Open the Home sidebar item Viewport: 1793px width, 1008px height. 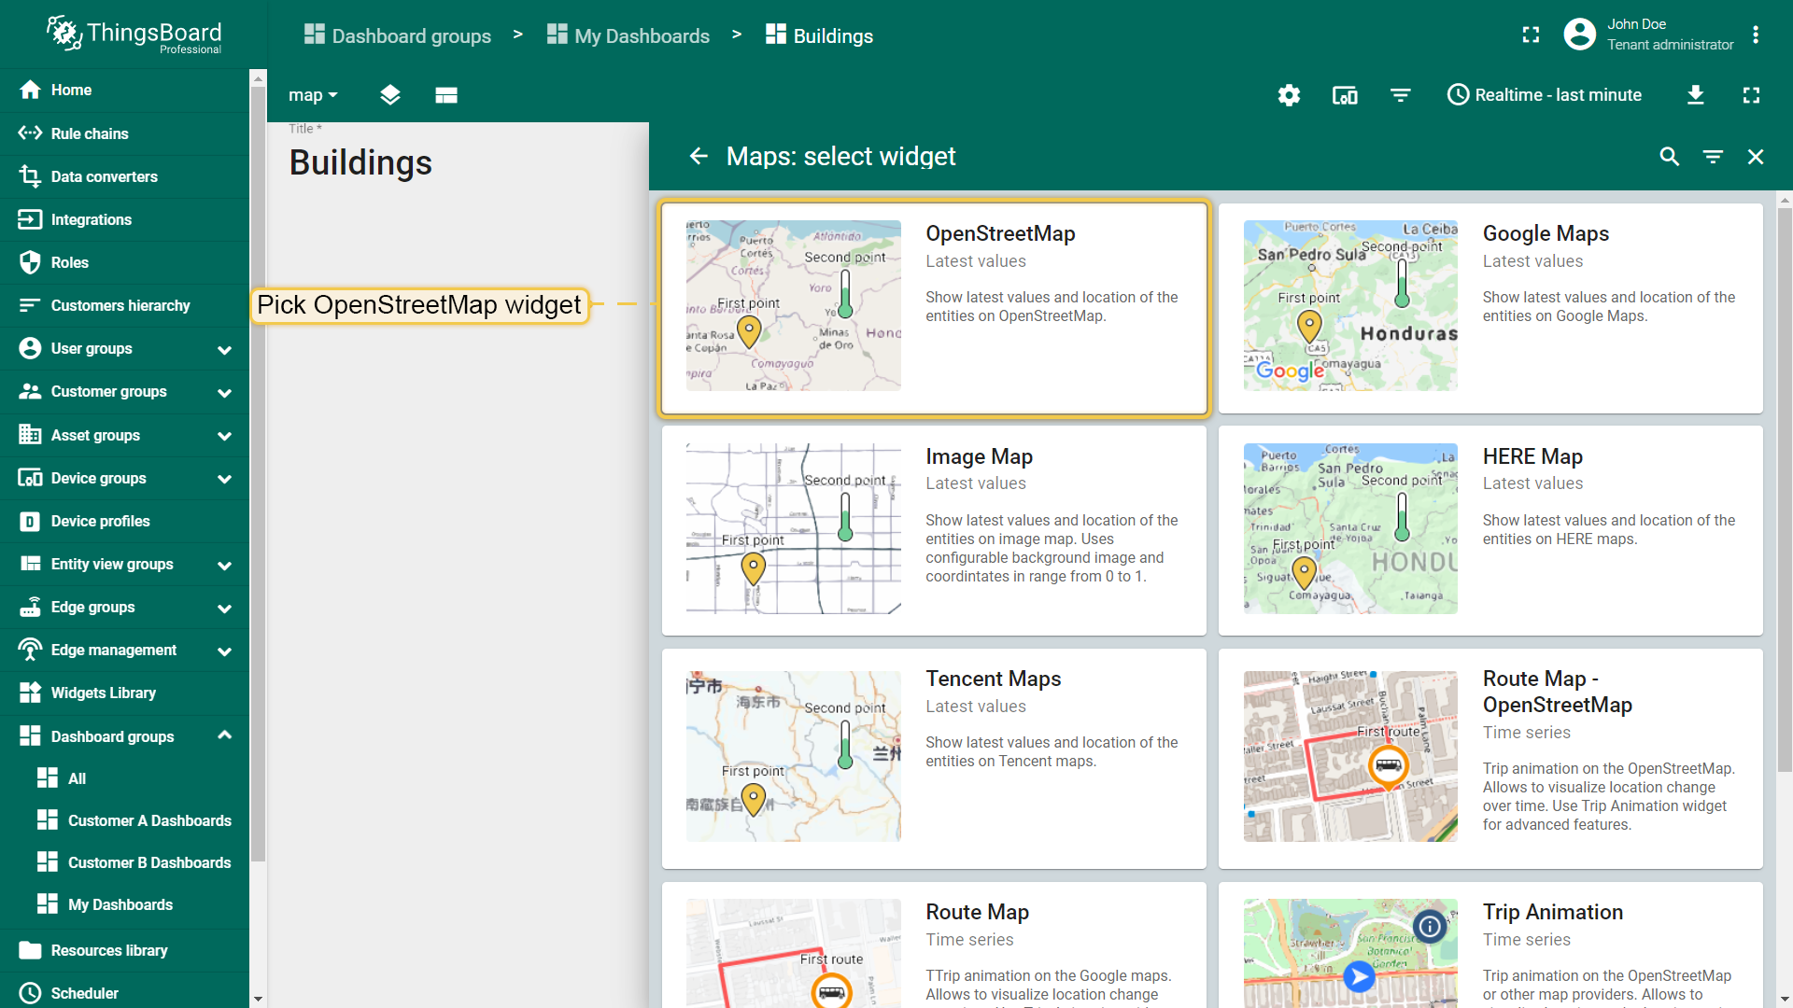[124, 90]
